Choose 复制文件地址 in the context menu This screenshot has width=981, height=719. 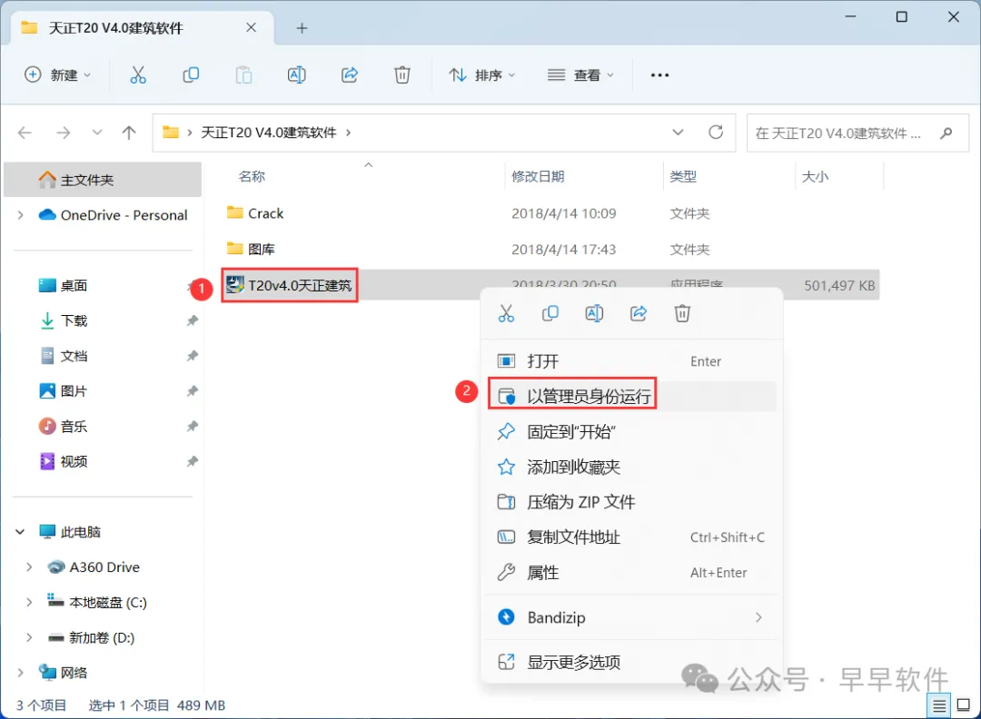click(632, 537)
